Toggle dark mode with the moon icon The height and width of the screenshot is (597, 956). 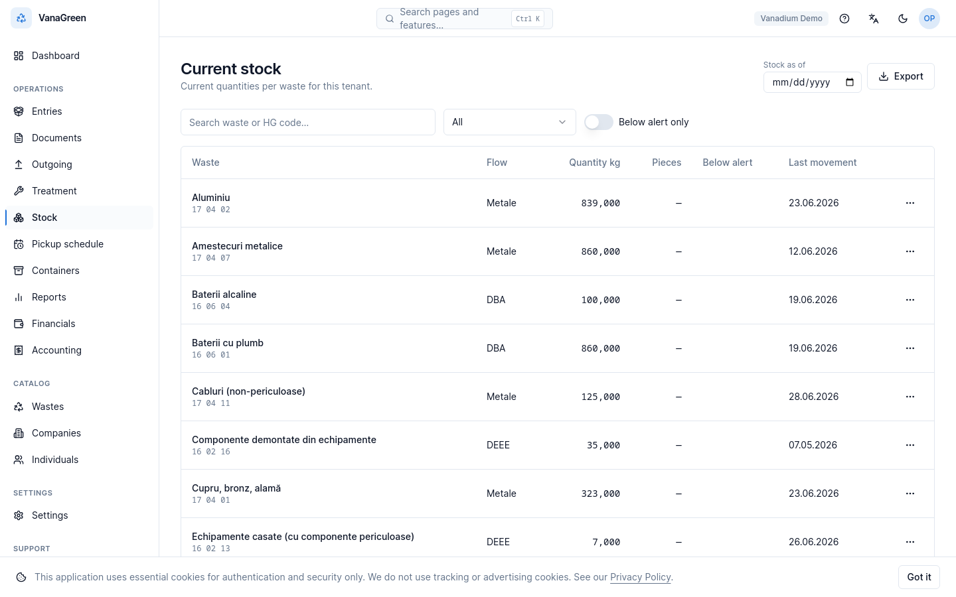(903, 19)
